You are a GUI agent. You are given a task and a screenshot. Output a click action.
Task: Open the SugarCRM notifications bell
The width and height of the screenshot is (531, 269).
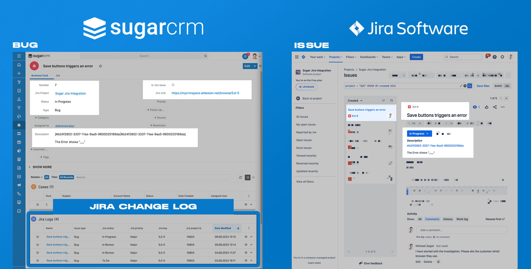pyautogui.click(x=245, y=56)
